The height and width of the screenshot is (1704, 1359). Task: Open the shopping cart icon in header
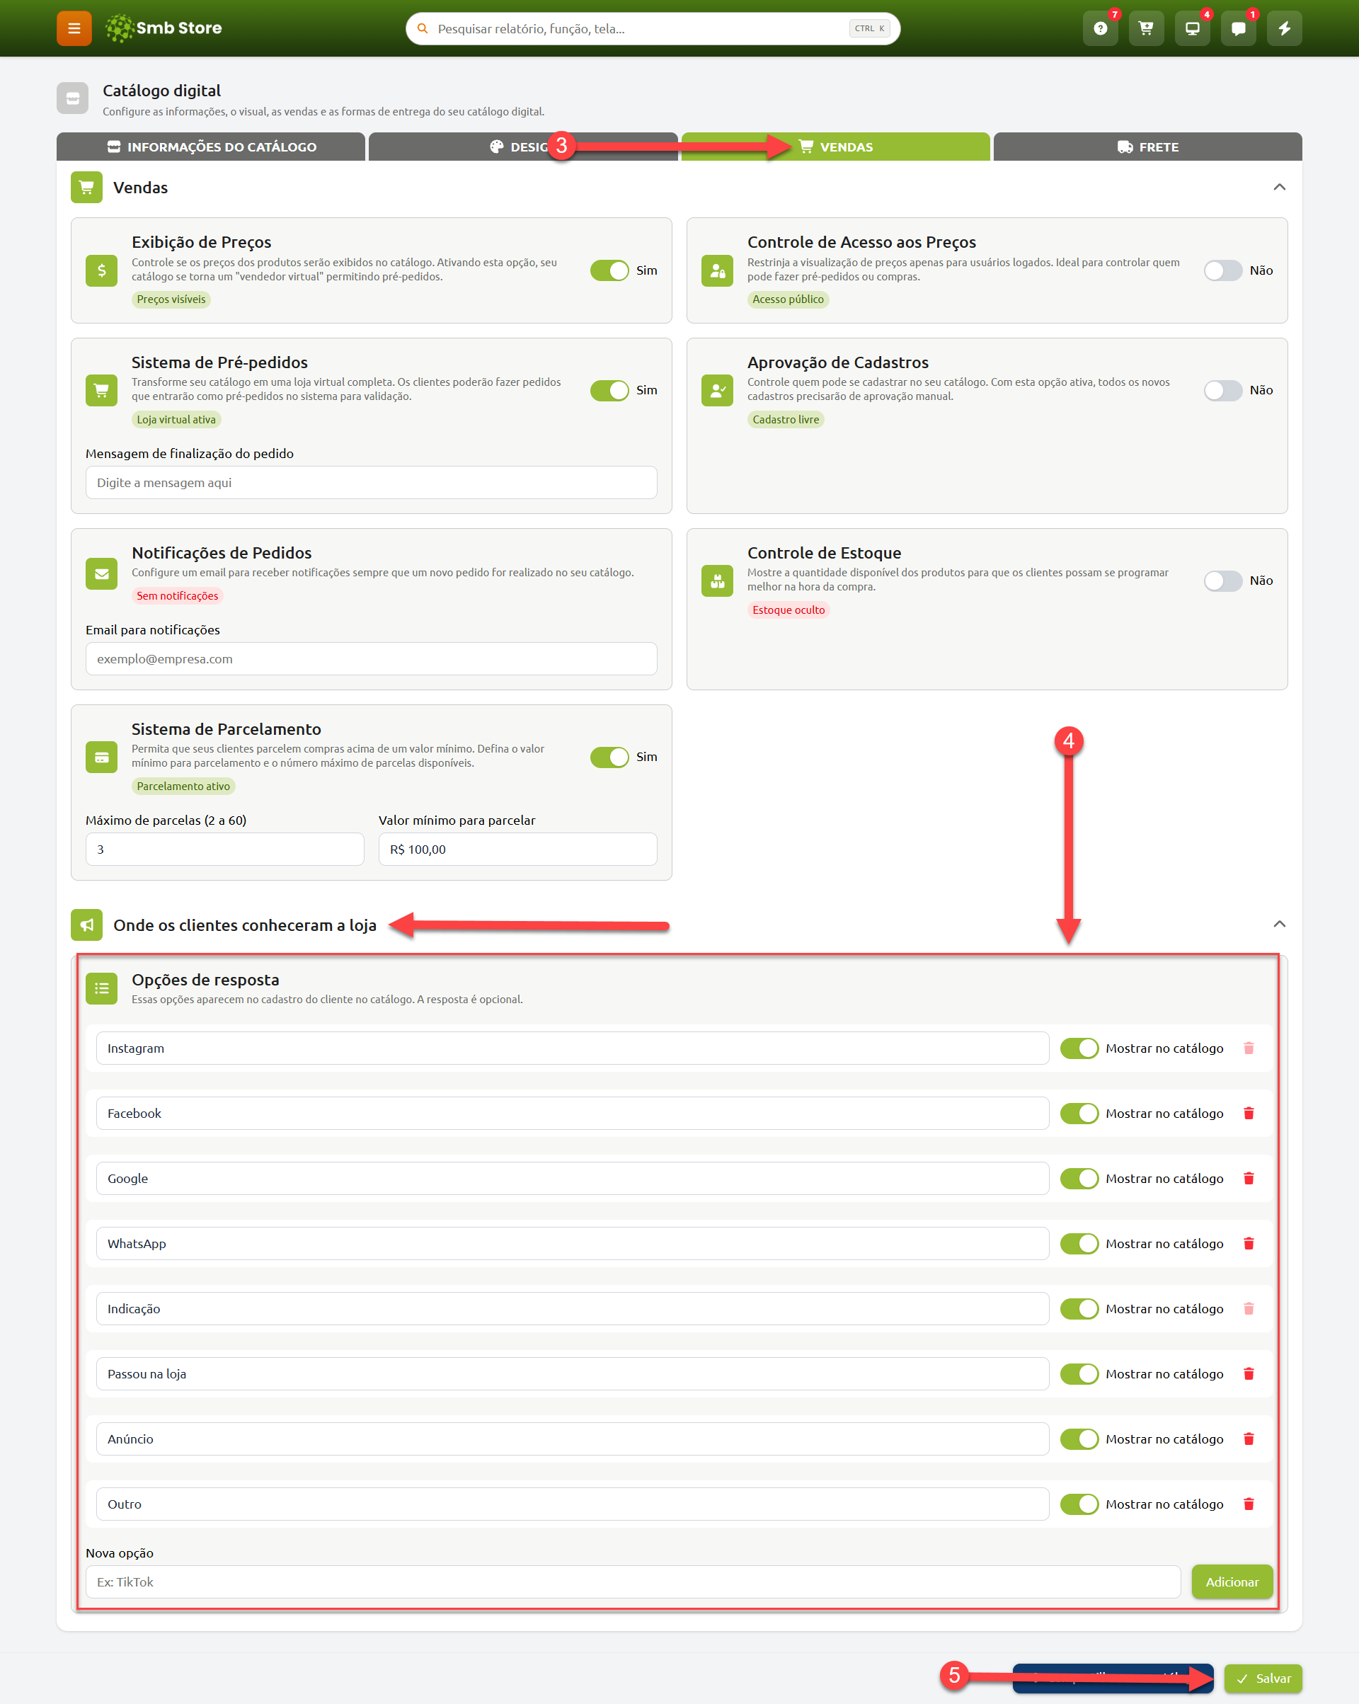pos(1146,28)
